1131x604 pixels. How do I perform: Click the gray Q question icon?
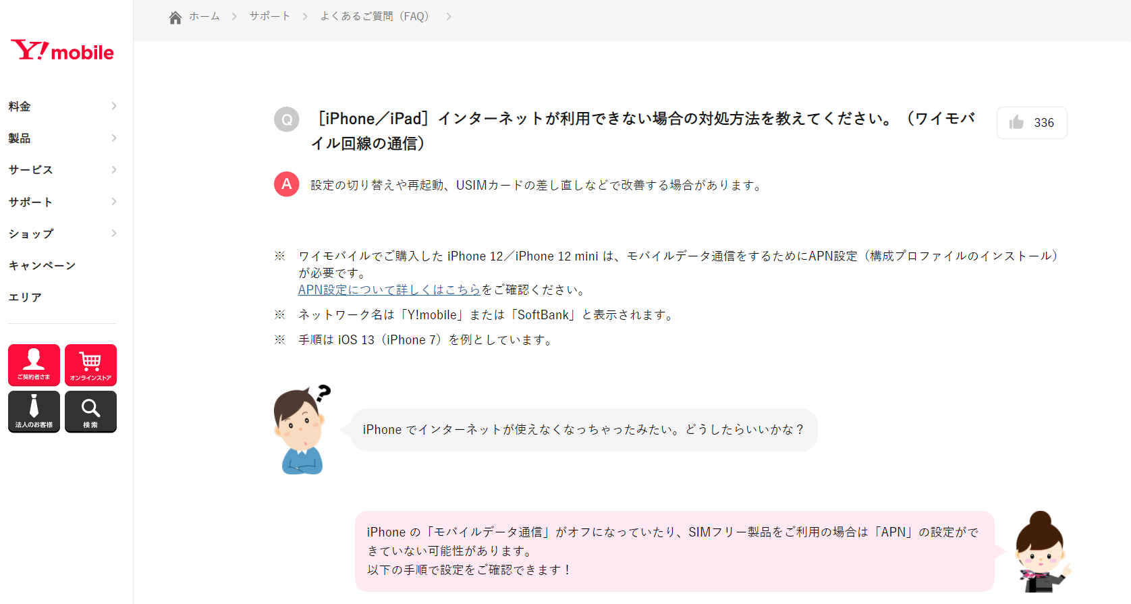[x=287, y=119]
